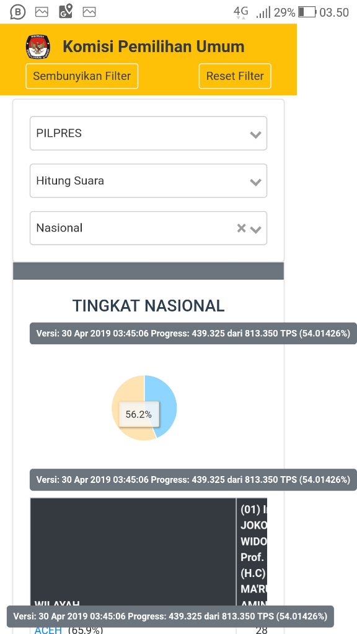This screenshot has width=357, height=634.
Task: Clear the Nasional selection with the X icon
Action: point(241,228)
